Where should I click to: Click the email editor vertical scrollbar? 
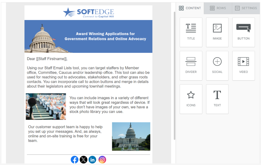(x=174, y=76)
